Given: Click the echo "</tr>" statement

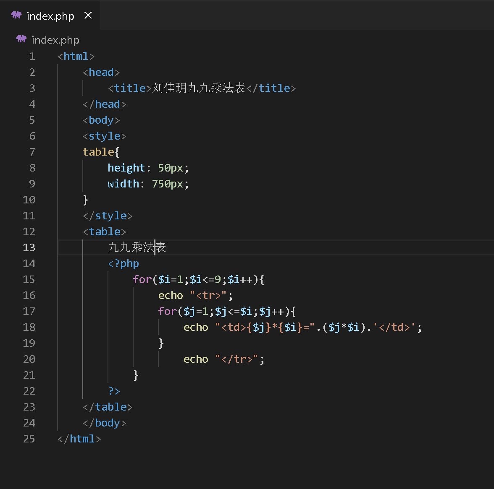Looking at the screenshot, I should coord(223,359).
